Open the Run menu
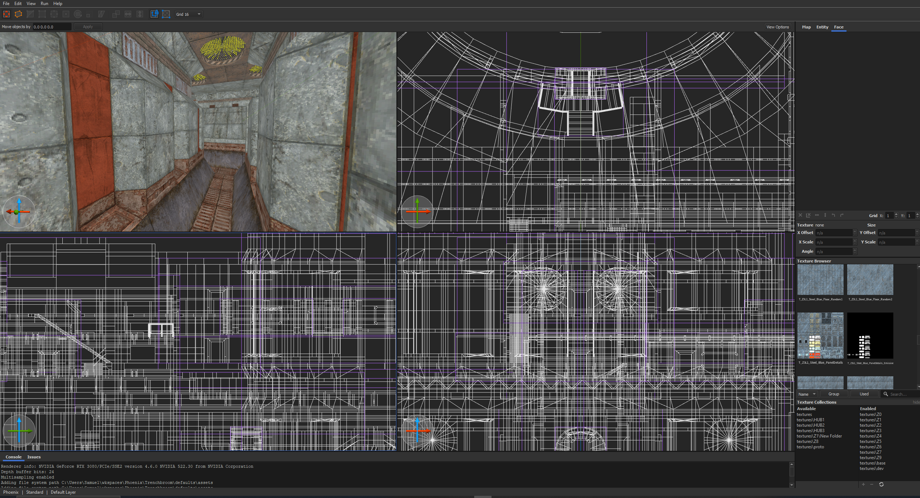Viewport: 920px width, 498px height. point(44,4)
